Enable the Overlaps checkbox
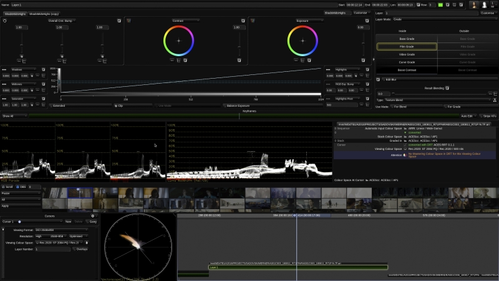Screen dimensions: 499x281 pos(74,249)
